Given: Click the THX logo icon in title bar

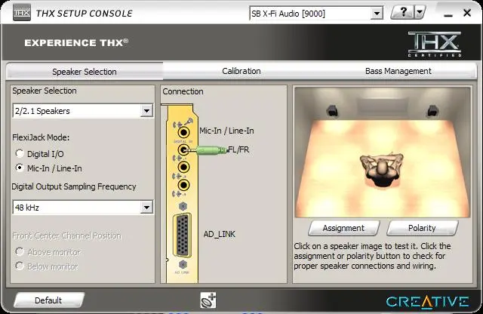Looking at the screenshot, I should coord(22,13).
